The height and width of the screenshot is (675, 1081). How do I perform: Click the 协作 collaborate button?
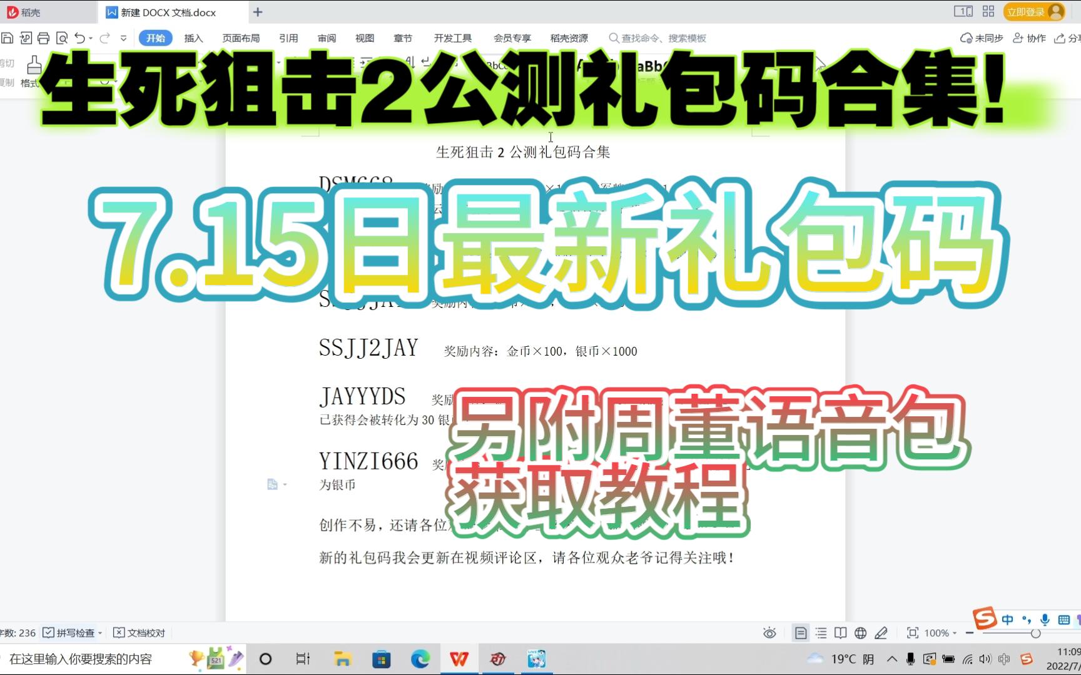1029,38
